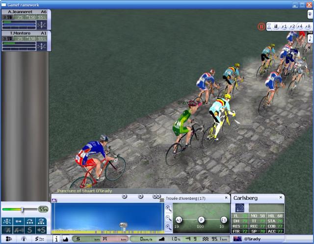This screenshot has width=314, height=244.
Task: Set game speed to x8
Action: (308, 27)
